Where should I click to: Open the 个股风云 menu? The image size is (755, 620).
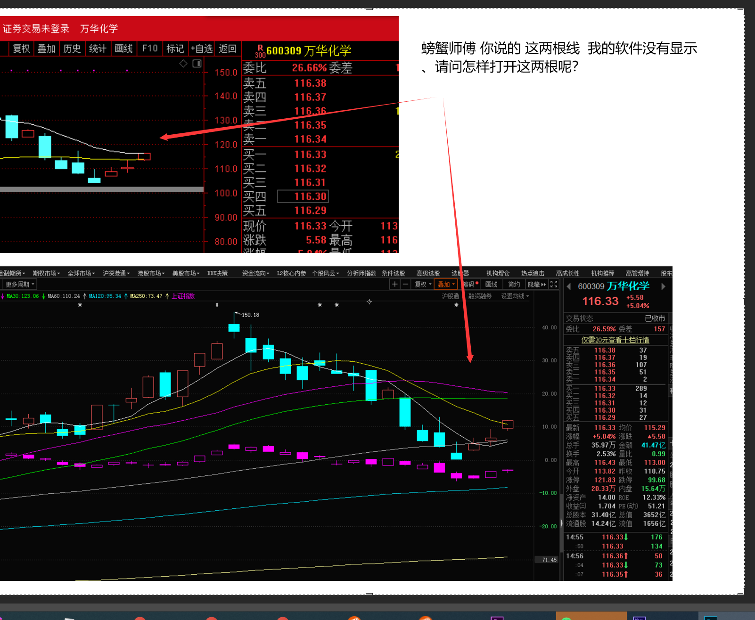(325, 273)
